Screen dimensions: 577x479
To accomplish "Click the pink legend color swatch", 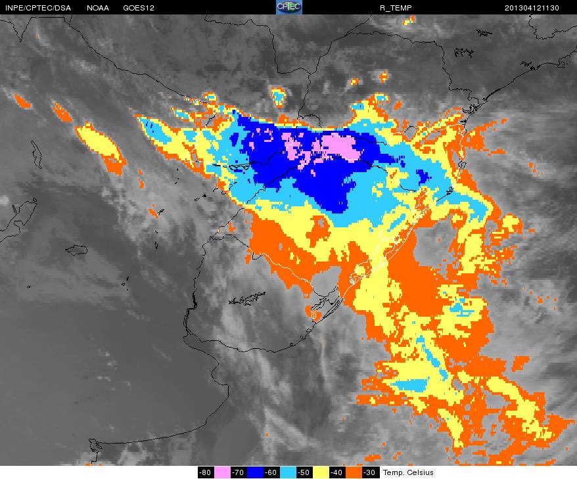I will pyautogui.click(x=222, y=472).
